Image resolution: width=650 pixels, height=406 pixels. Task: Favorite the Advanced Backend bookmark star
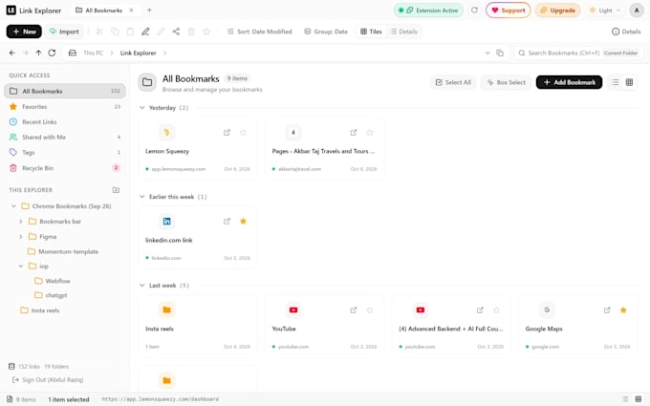pyautogui.click(x=496, y=310)
